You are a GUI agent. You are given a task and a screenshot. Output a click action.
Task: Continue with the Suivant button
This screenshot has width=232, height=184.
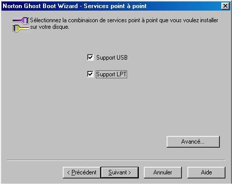120,172
